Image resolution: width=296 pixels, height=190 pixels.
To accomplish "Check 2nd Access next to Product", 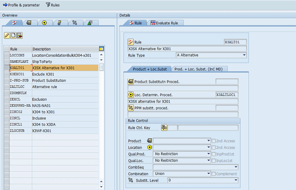I will point(214,141).
